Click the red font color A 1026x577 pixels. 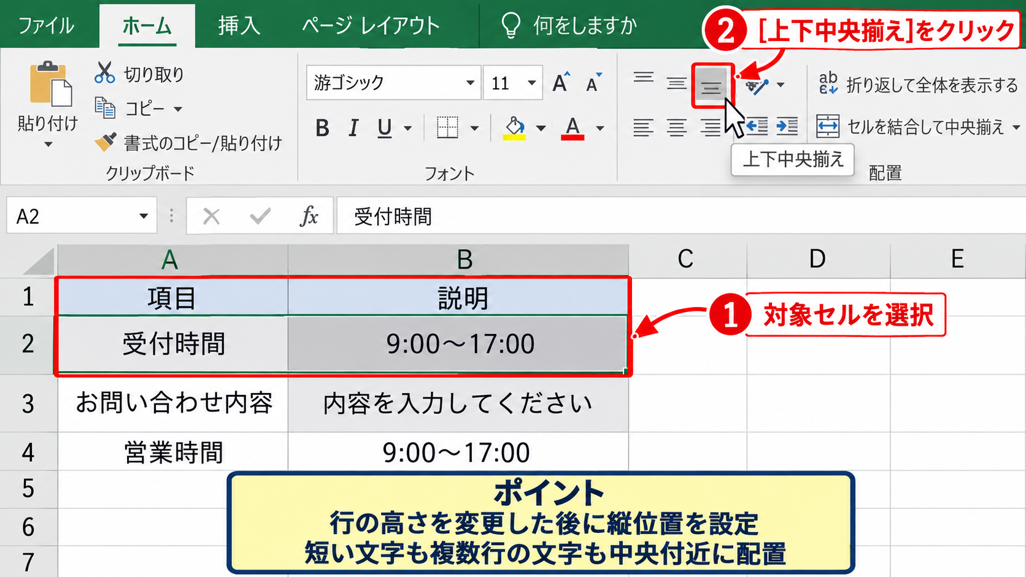(573, 128)
